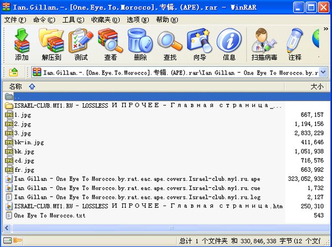Viewport: 332px width, 247px height.
Task: Minimize the WinRAR window
Action: click(299, 8)
